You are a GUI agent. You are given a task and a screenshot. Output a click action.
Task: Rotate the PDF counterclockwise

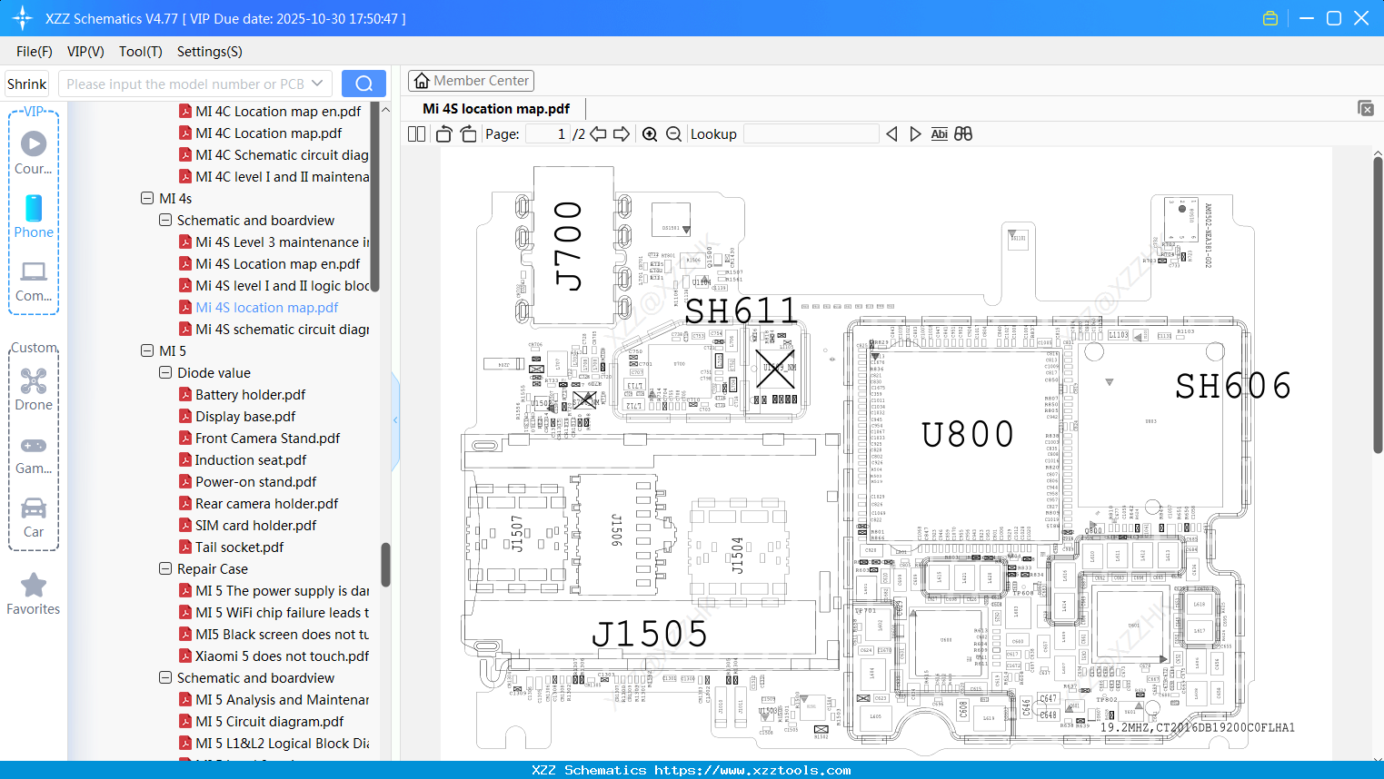[443, 133]
